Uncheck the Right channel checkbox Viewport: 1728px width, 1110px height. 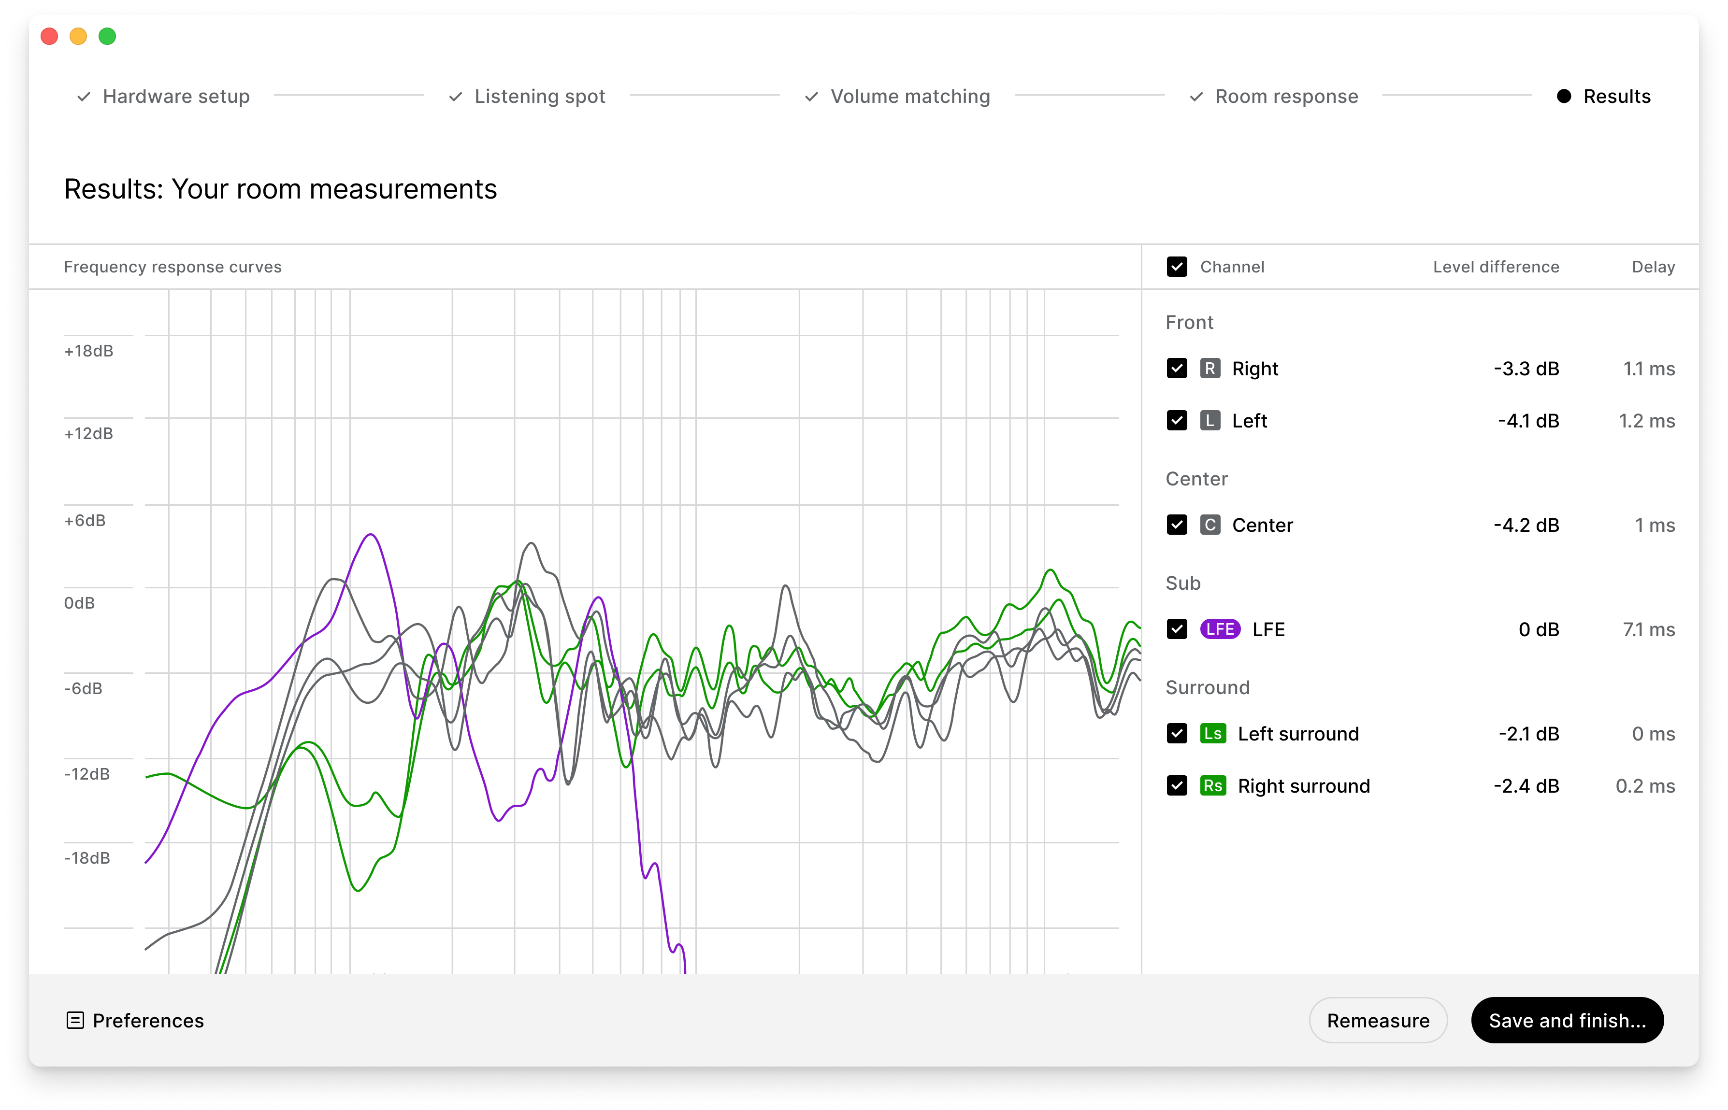coord(1177,369)
